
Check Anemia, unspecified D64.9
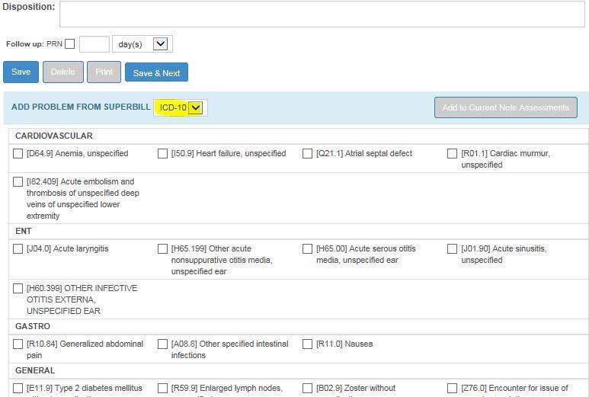click(x=18, y=154)
